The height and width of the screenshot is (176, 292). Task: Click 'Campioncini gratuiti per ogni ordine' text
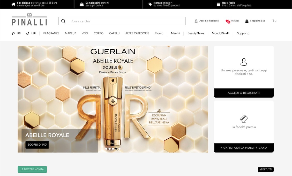(97, 4)
